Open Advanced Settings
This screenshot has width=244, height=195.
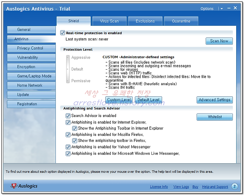[215, 100]
